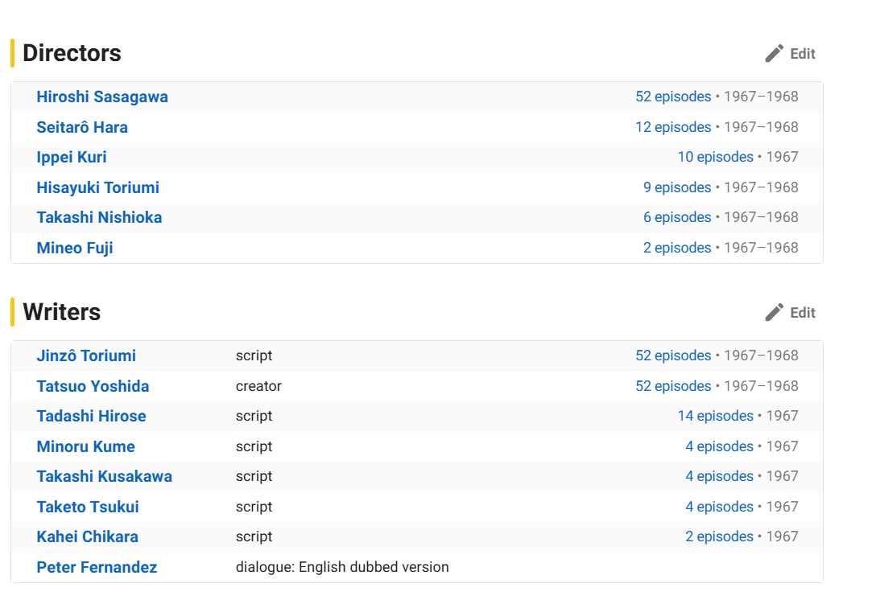
Task: Show Minoru Kume's 4 episodes
Action: 720,446
